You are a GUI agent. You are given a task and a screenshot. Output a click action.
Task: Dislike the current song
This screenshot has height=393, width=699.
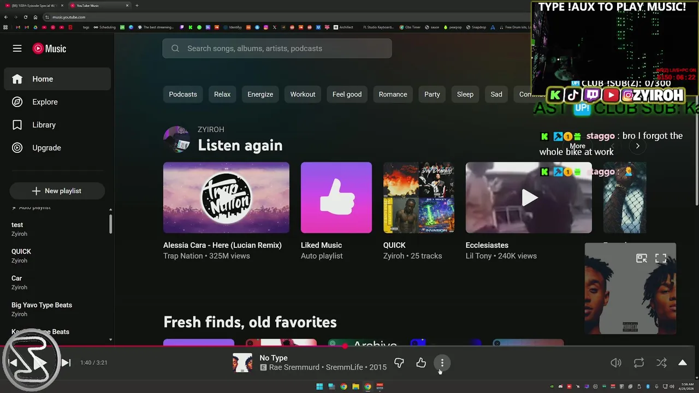(399, 362)
